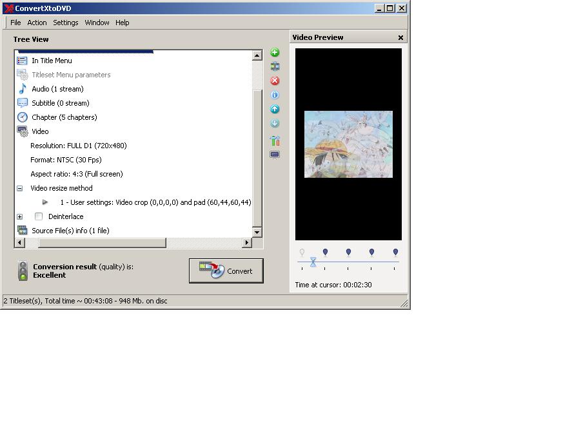Toggle the video preview monitor icon
This screenshot has height=440, width=572.
coord(275,155)
